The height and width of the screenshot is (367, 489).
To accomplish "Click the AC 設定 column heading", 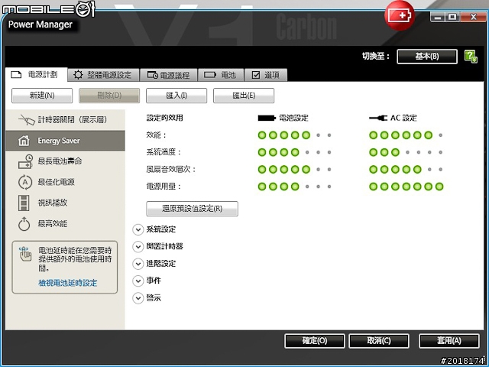I will coord(404,118).
